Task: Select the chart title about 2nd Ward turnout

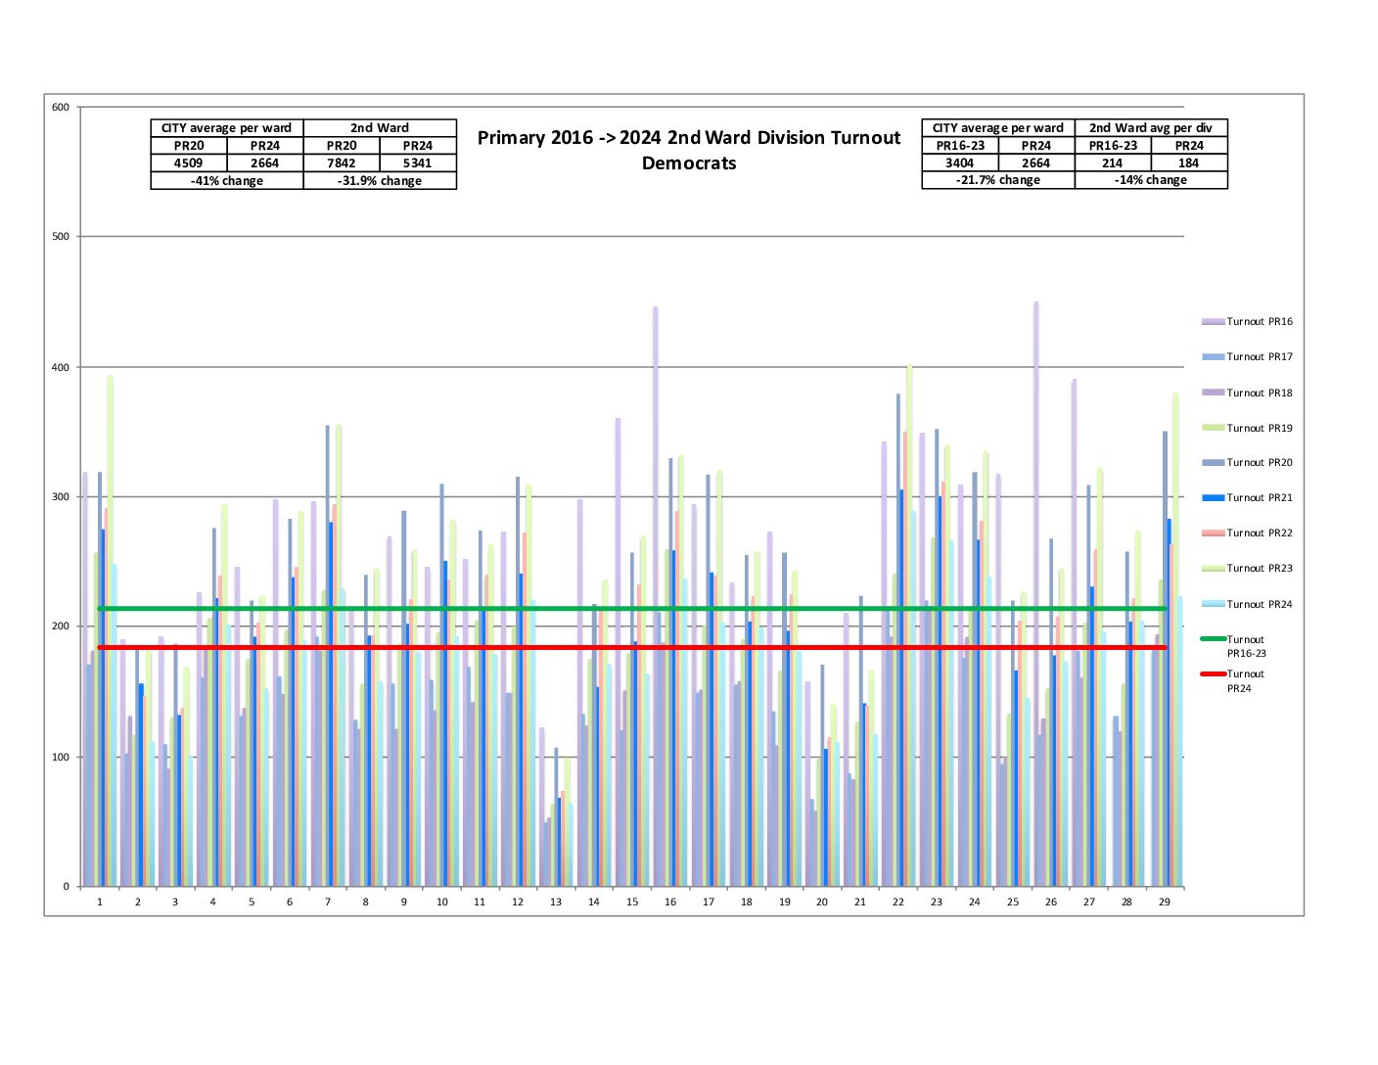Action: (689, 151)
